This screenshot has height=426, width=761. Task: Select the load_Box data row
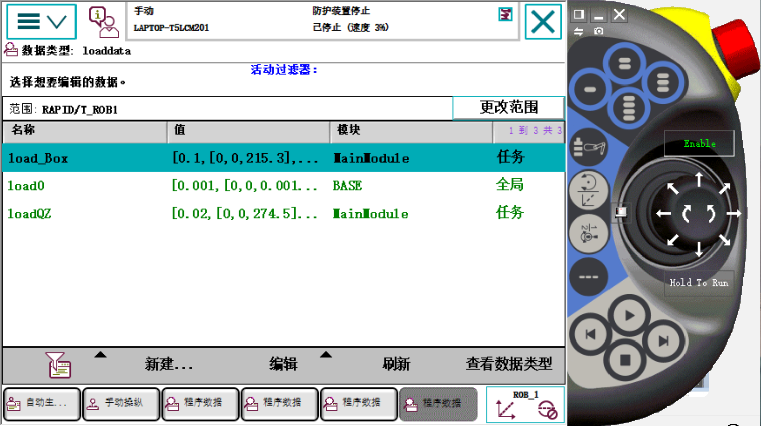pos(283,158)
